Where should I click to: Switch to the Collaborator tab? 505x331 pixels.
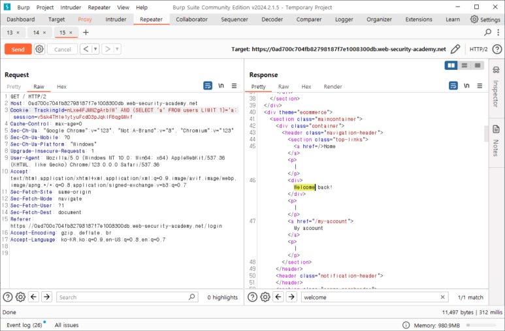191,20
